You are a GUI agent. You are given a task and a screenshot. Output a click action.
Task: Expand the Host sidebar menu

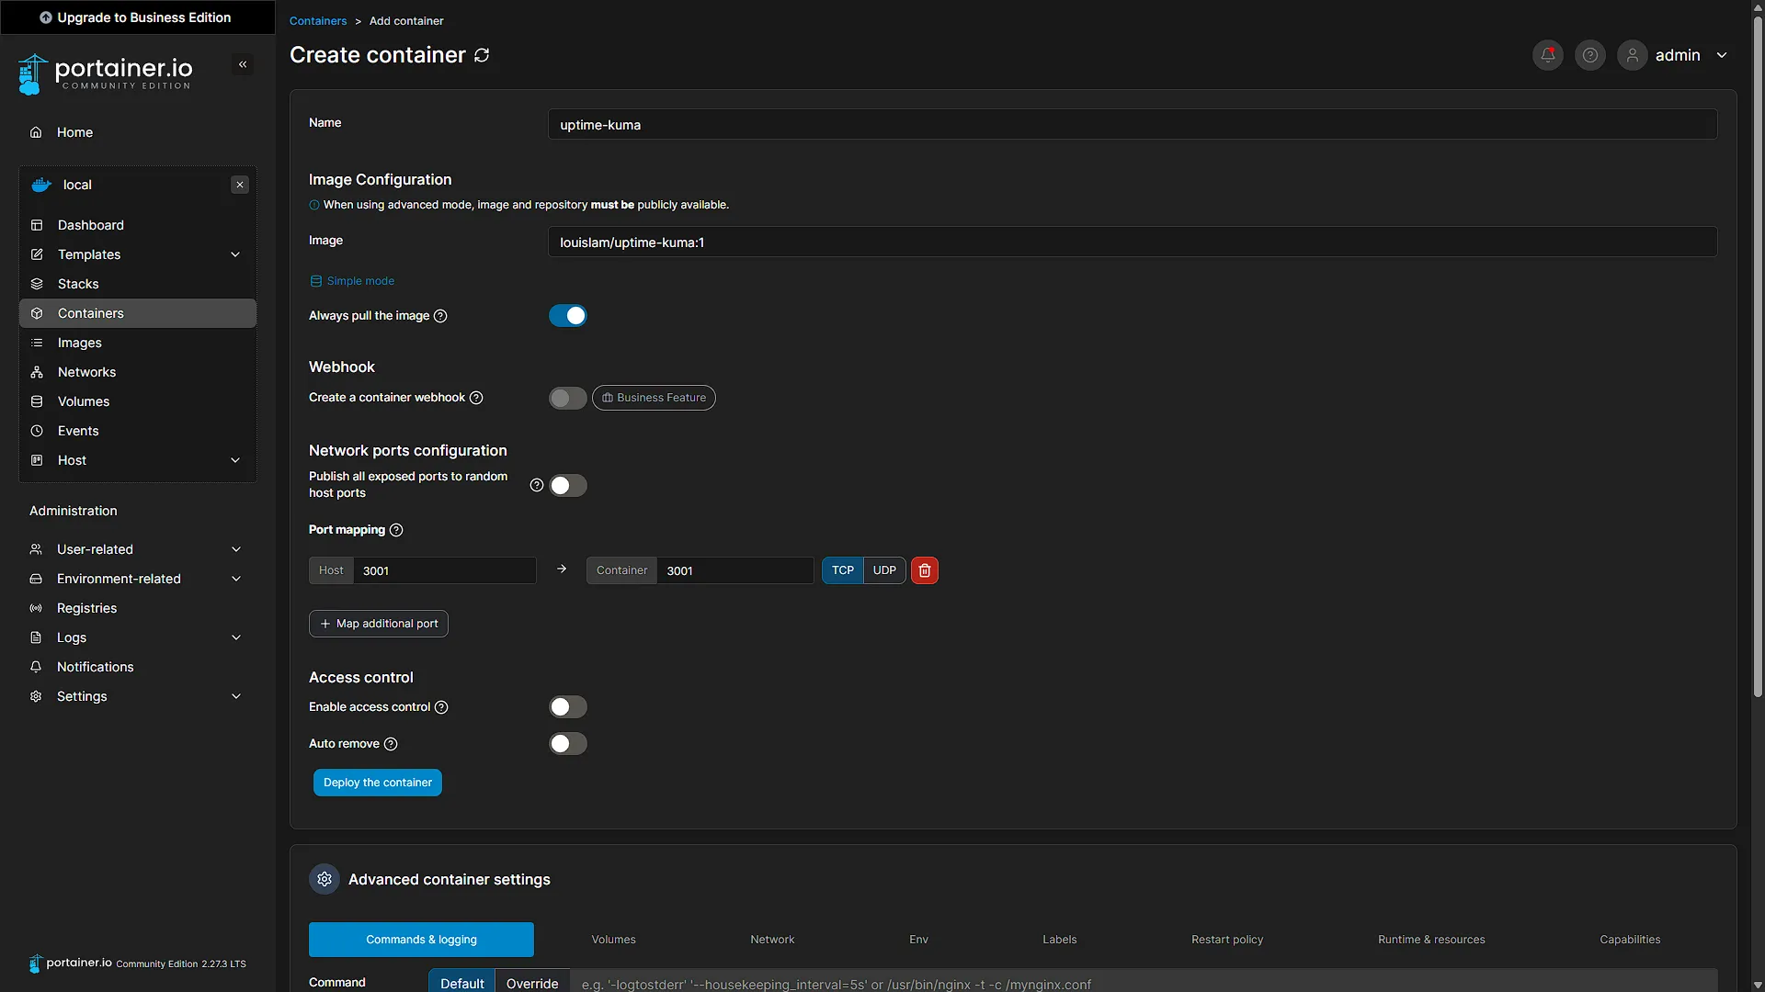point(138,460)
